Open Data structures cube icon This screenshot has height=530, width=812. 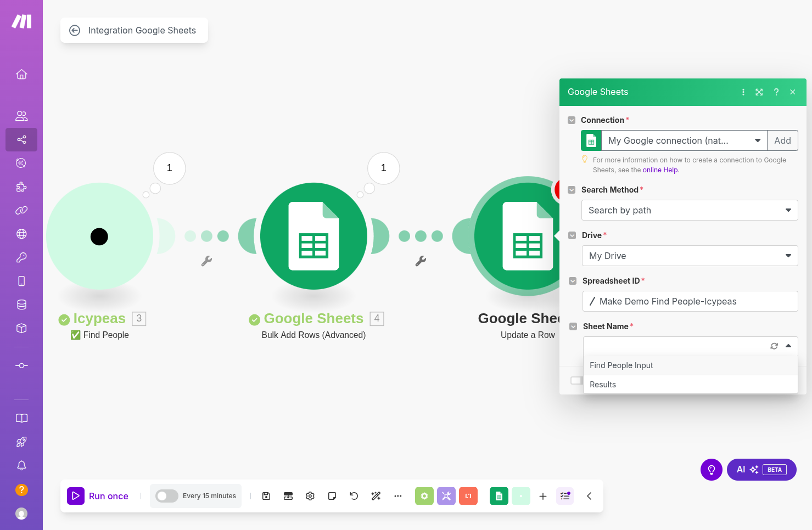pyautogui.click(x=21, y=328)
